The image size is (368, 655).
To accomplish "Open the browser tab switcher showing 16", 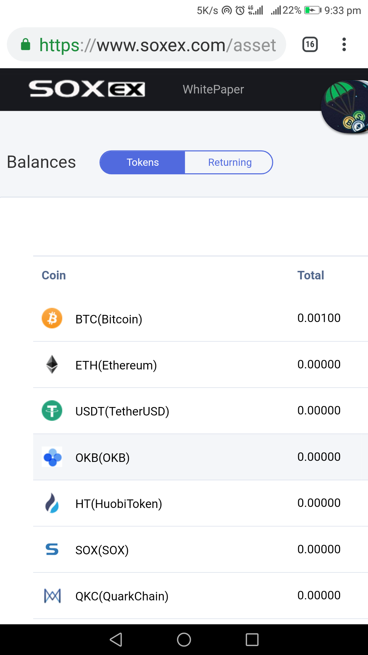I will 310,44.
